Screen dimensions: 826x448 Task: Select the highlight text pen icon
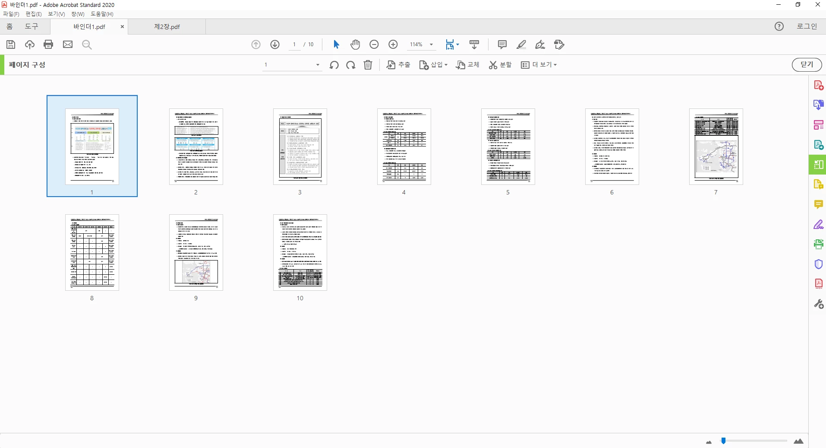[521, 44]
